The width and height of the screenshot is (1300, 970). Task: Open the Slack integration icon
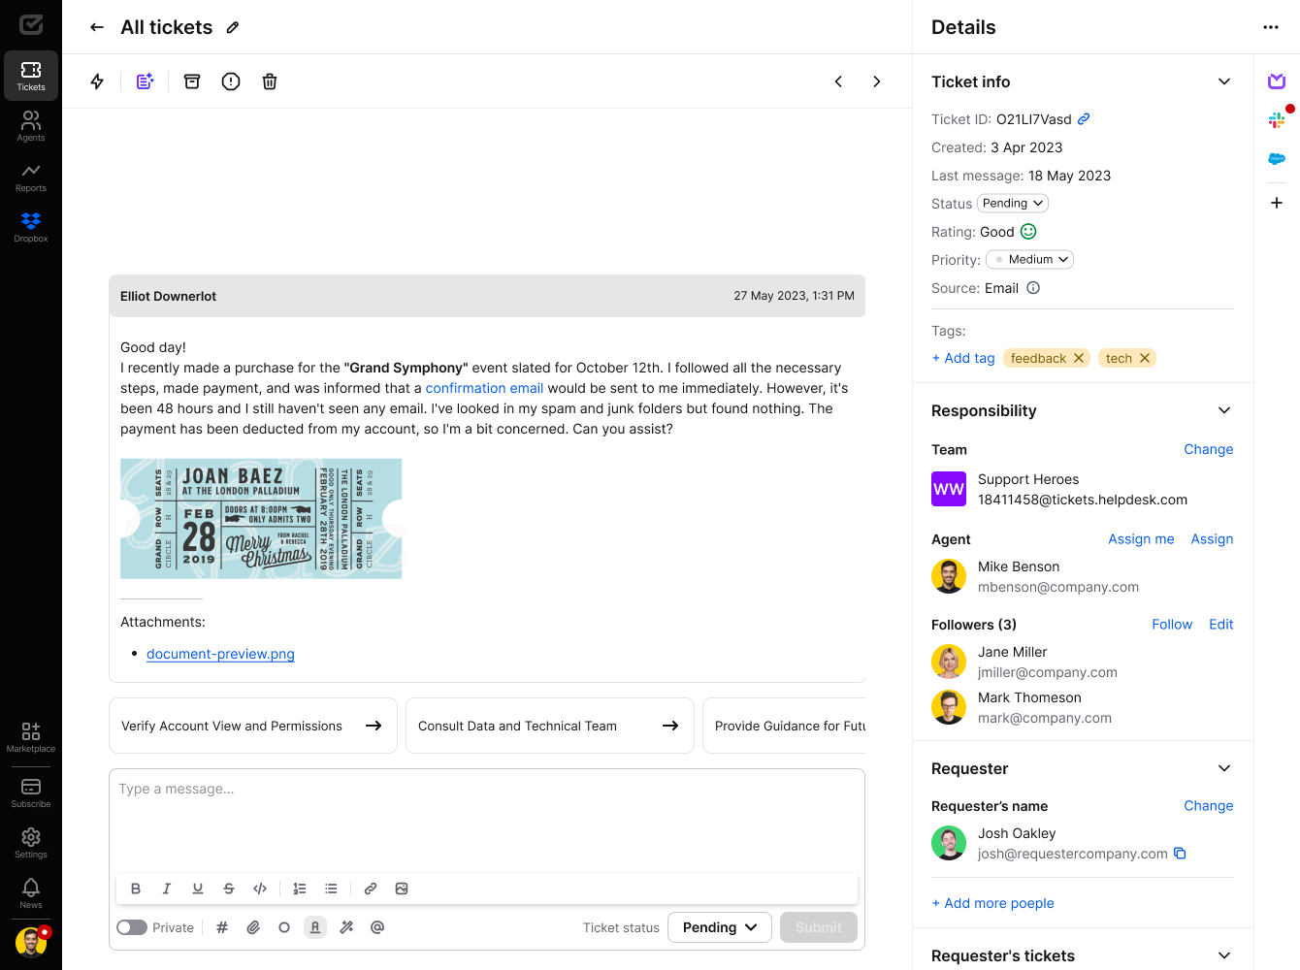[x=1277, y=119]
